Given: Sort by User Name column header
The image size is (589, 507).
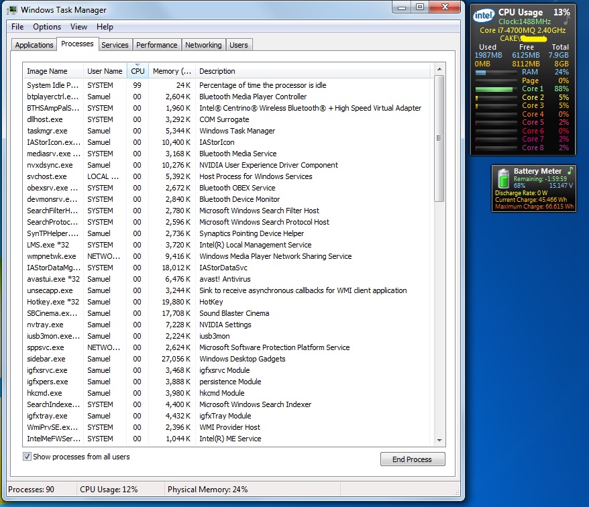Looking at the screenshot, I should pyautogui.click(x=105, y=71).
